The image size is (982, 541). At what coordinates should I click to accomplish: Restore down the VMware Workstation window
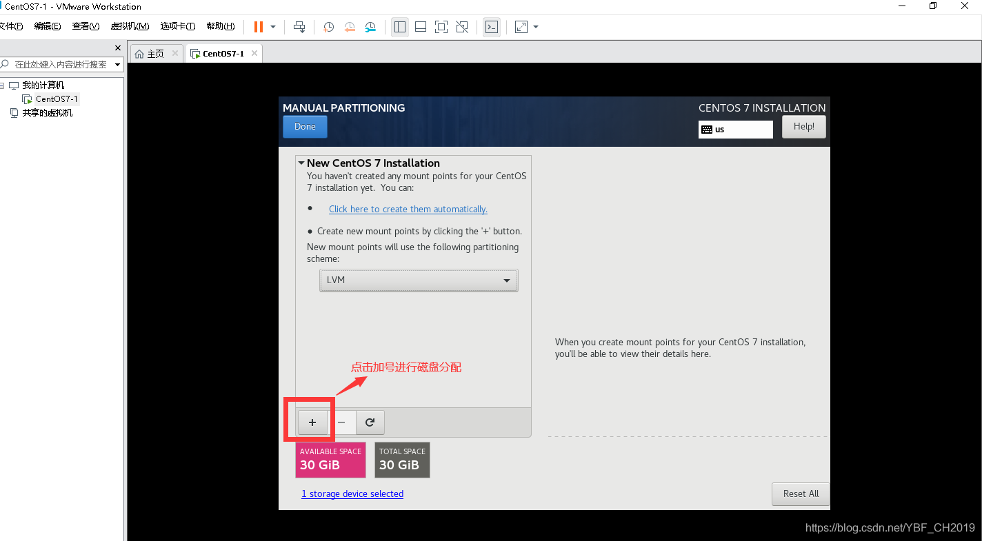(933, 6)
